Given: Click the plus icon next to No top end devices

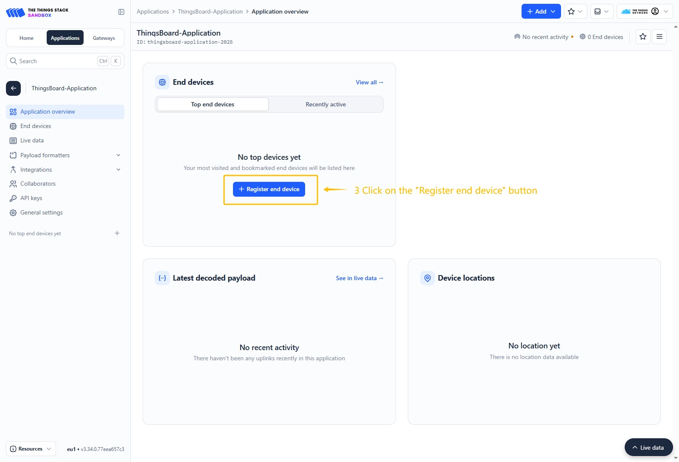Looking at the screenshot, I should coord(117,234).
